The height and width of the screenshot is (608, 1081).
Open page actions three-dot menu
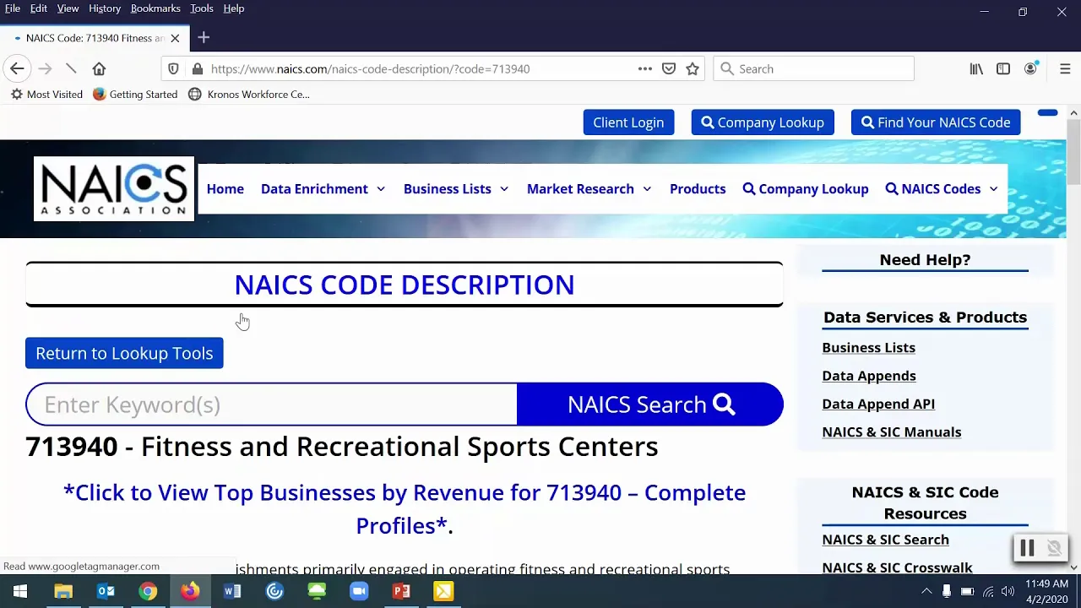645,69
